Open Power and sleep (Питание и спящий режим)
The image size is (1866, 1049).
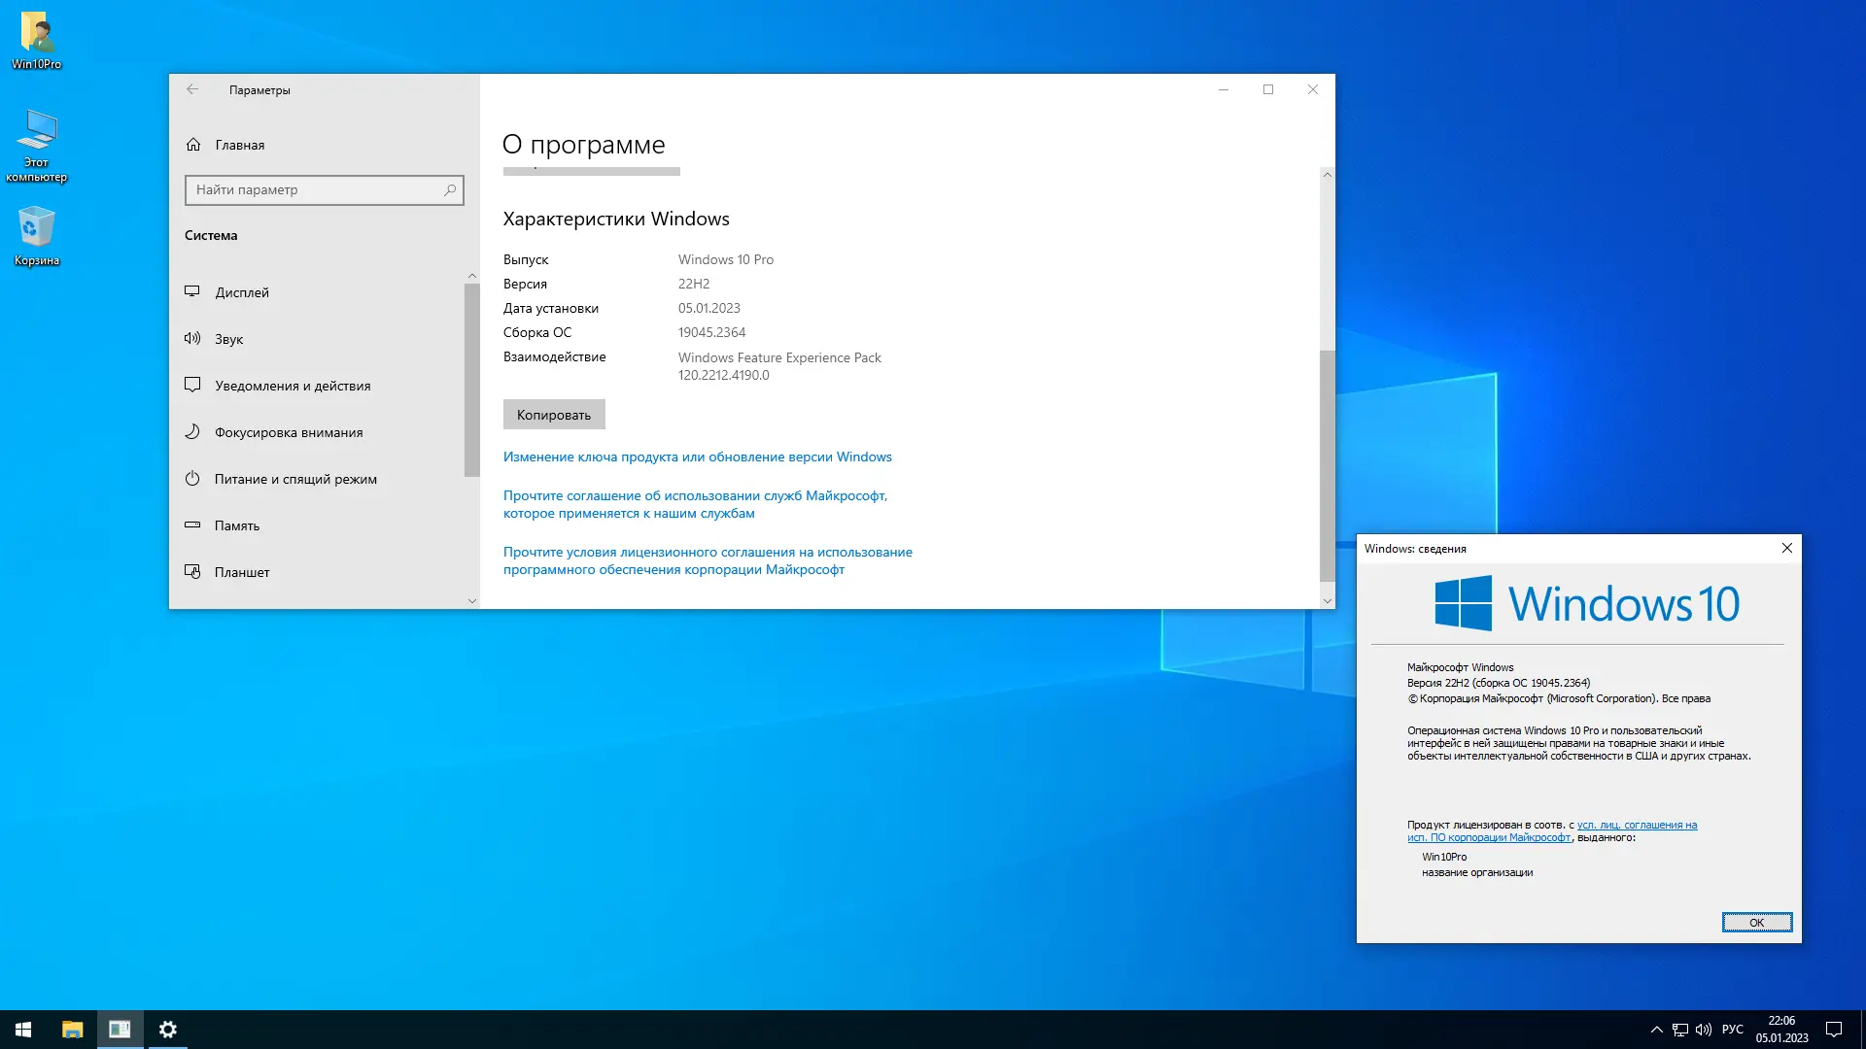(294, 479)
